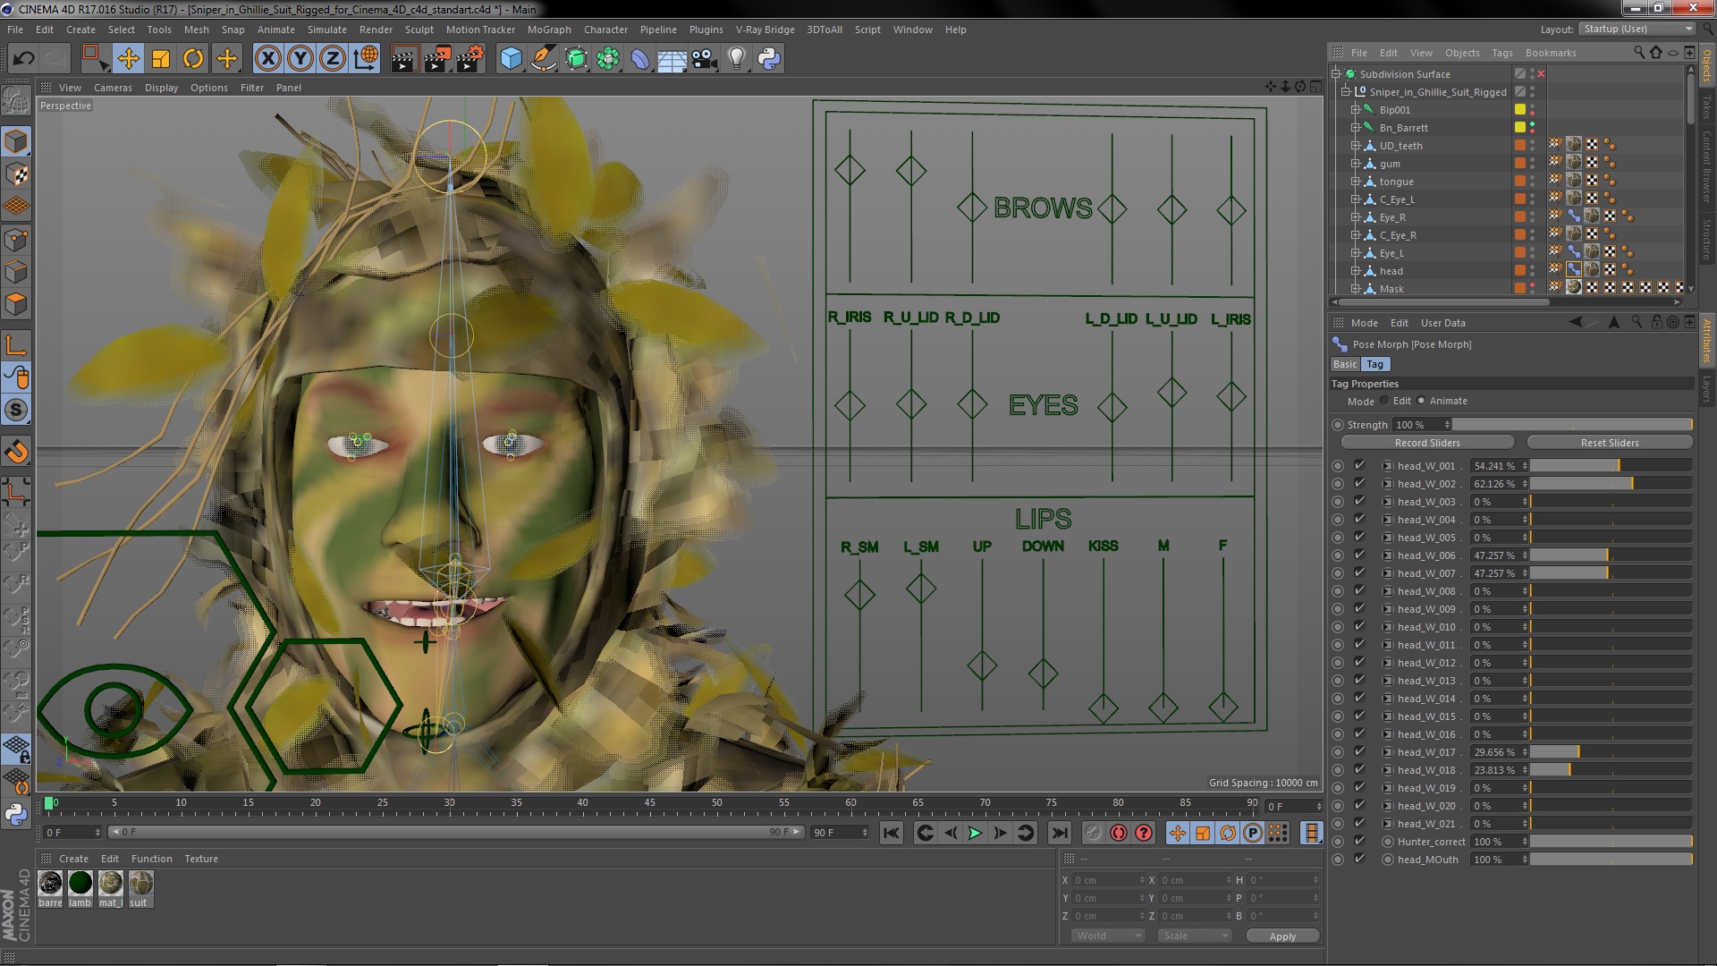Image resolution: width=1717 pixels, height=966 pixels.
Task: Click the Strength slider bar
Action: 1572,424
